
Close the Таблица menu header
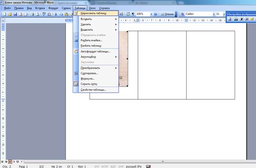(x=80, y=8)
